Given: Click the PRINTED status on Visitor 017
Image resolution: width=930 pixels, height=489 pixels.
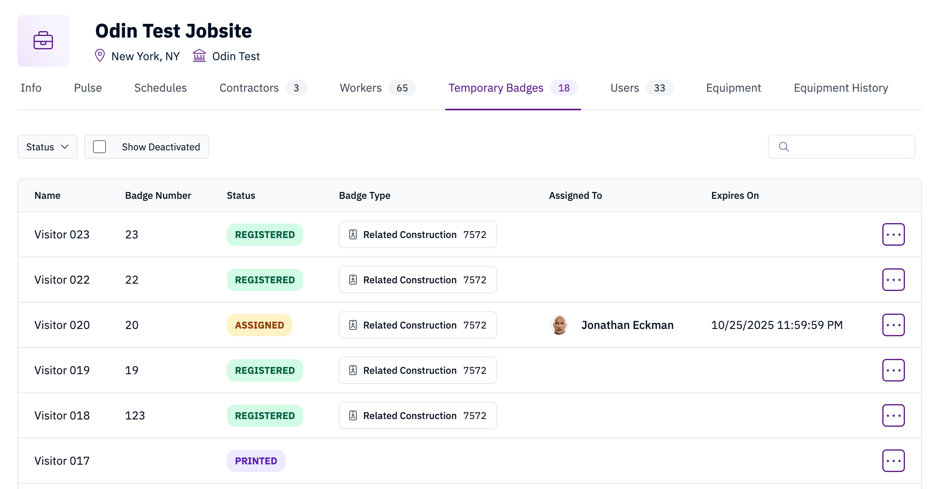Looking at the screenshot, I should coord(256,461).
